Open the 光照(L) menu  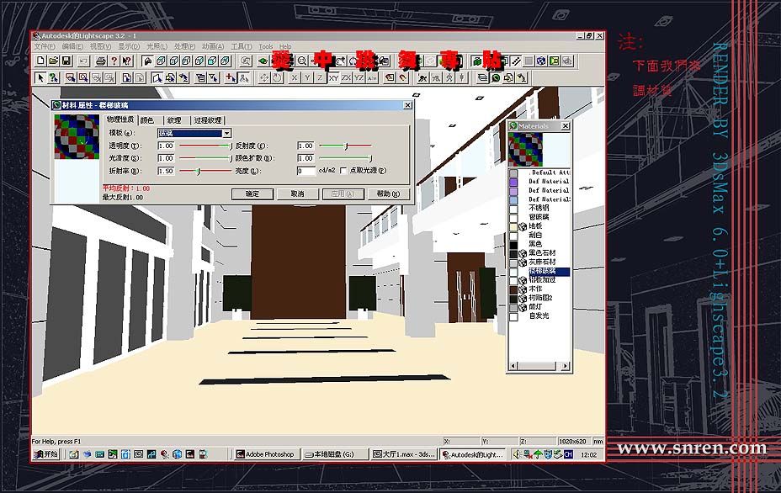pyautogui.click(x=157, y=46)
